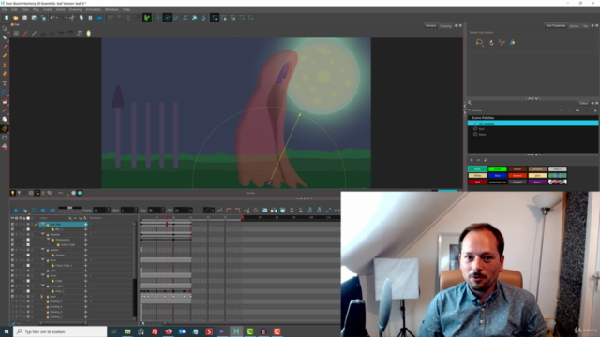Open the Animation menu

(x=94, y=9)
